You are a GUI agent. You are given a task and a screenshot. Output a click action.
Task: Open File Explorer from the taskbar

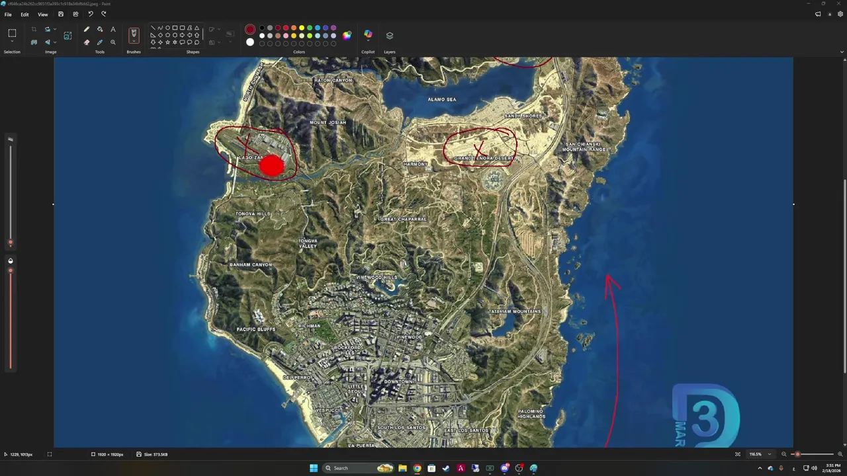[x=402, y=468]
